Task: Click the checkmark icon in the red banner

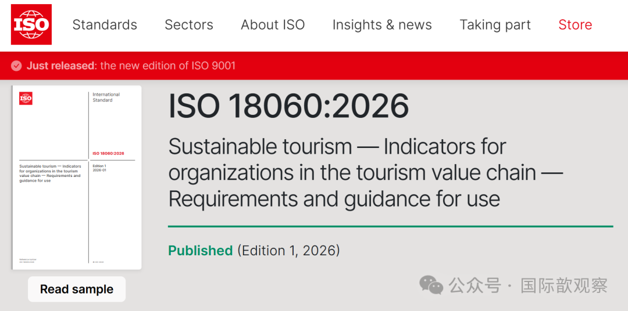Action: click(x=16, y=66)
